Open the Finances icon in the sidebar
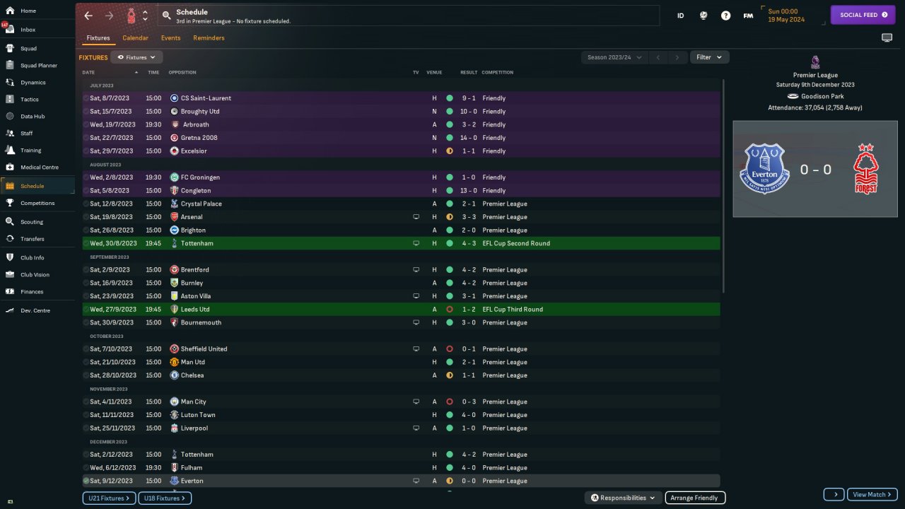 coord(10,291)
